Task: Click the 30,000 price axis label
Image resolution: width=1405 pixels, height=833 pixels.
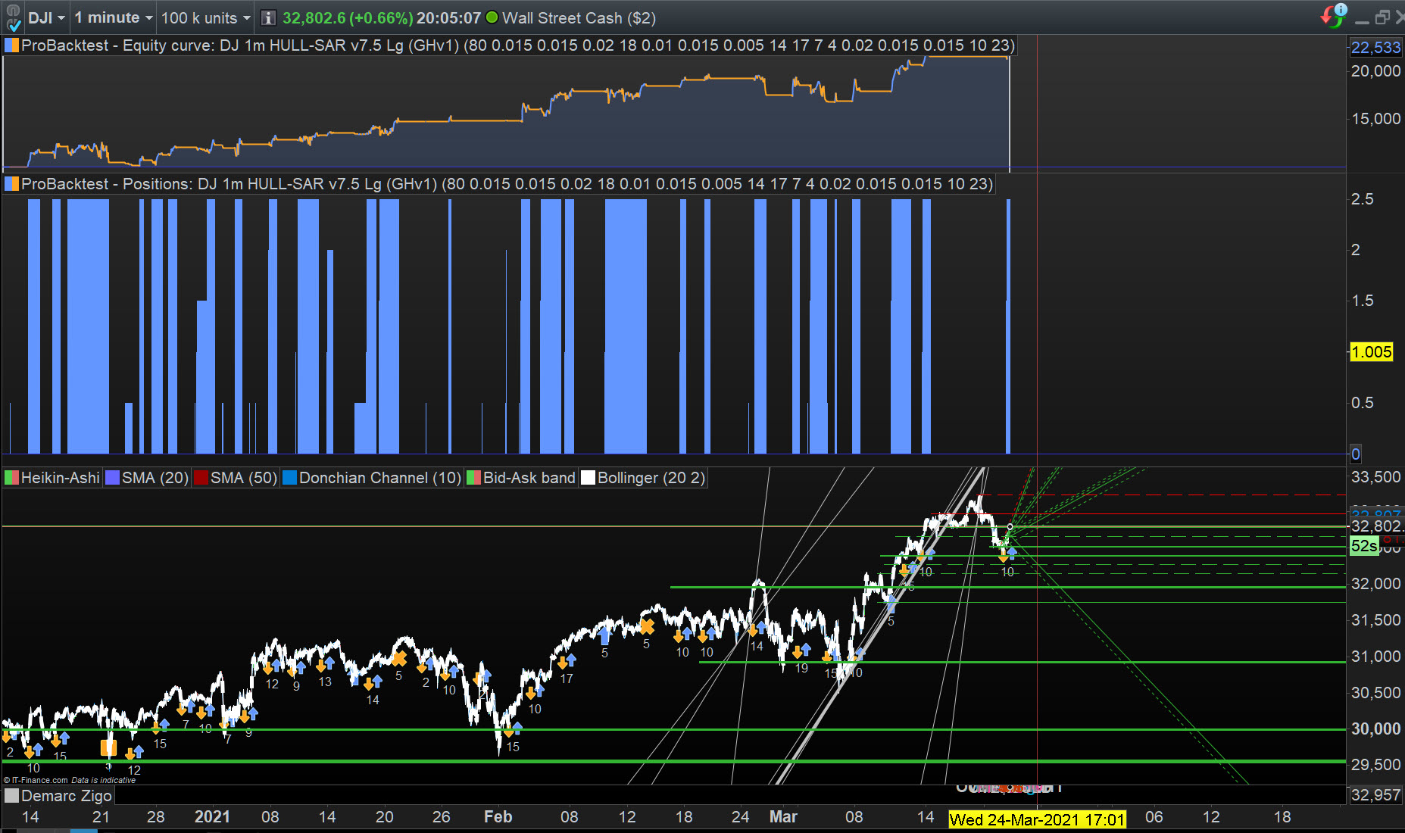Action: pos(1376,728)
